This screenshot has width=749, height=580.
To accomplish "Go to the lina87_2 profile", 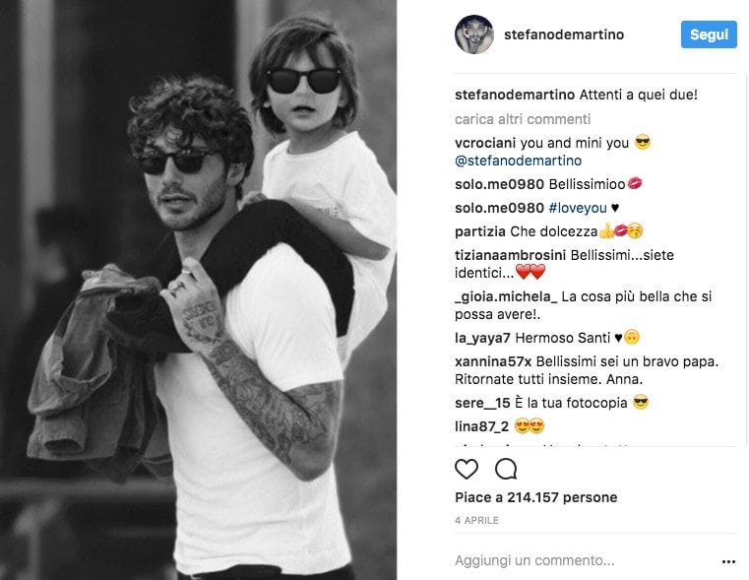I will (x=481, y=426).
